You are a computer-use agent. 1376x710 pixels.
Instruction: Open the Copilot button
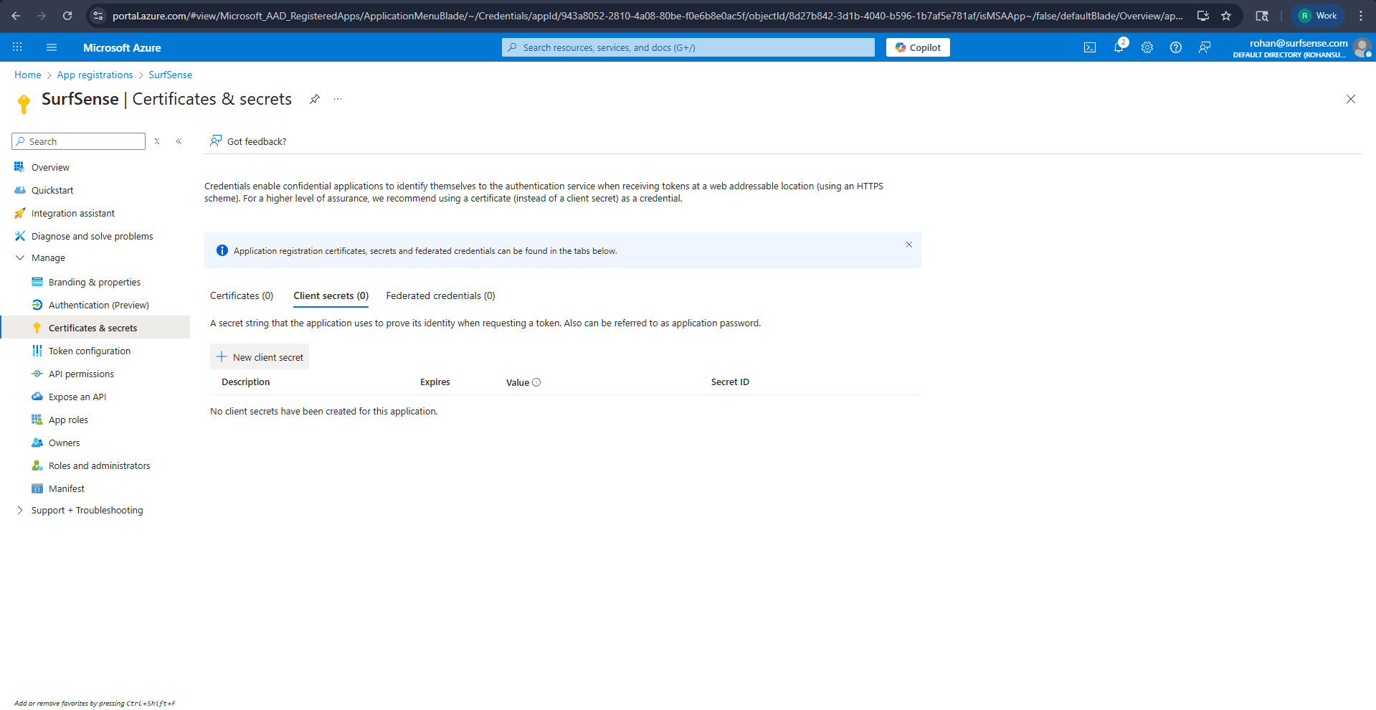click(918, 47)
